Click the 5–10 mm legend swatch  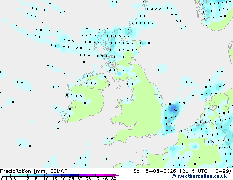(40, 175)
